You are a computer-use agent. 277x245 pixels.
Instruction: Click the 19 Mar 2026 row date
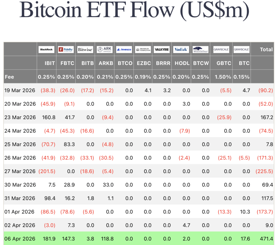click(20, 90)
